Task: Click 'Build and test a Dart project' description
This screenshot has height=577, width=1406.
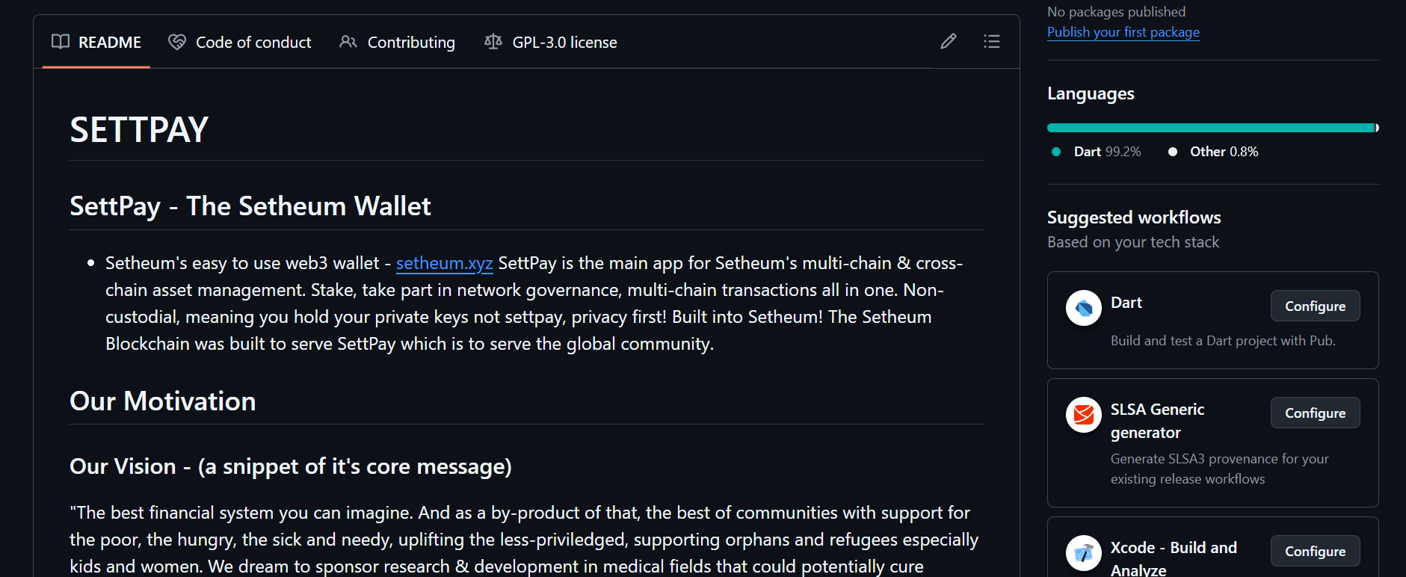Action: 1223,341
